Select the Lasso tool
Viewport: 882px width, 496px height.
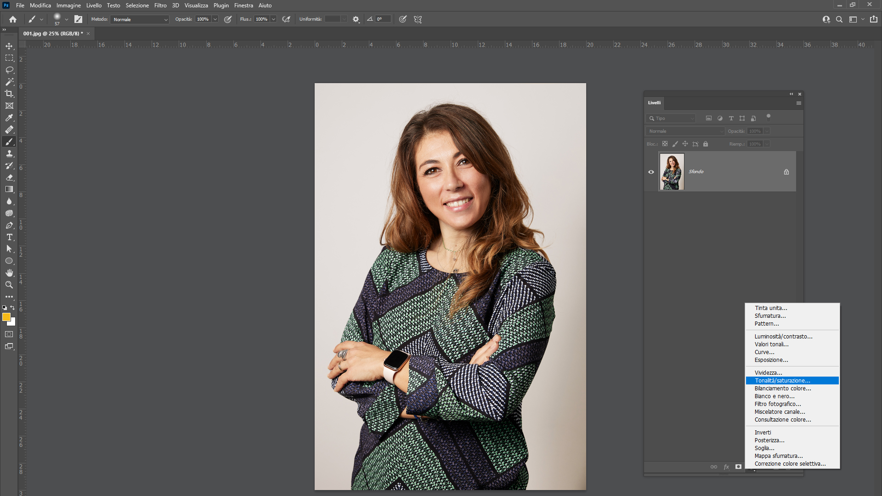point(9,70)
